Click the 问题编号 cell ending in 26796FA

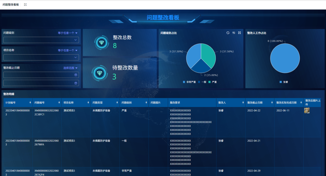coord(46,142)
